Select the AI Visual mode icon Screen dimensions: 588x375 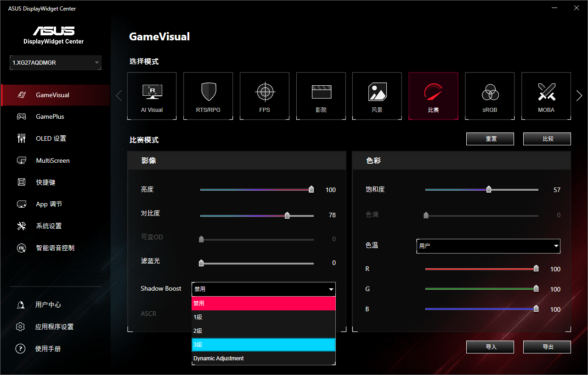tap(152, 96)
